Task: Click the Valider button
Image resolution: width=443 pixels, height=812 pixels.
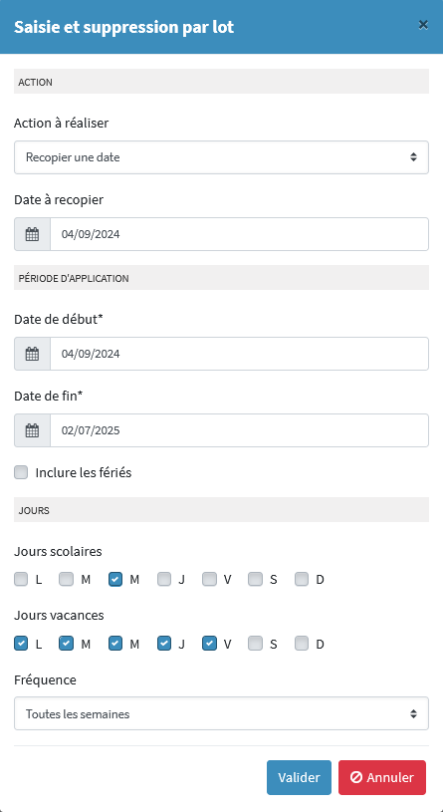Action: coord(299,777)
